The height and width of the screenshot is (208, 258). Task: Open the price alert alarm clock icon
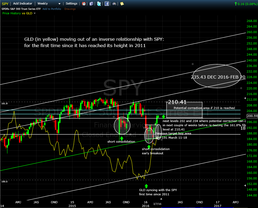click(84, 4)
